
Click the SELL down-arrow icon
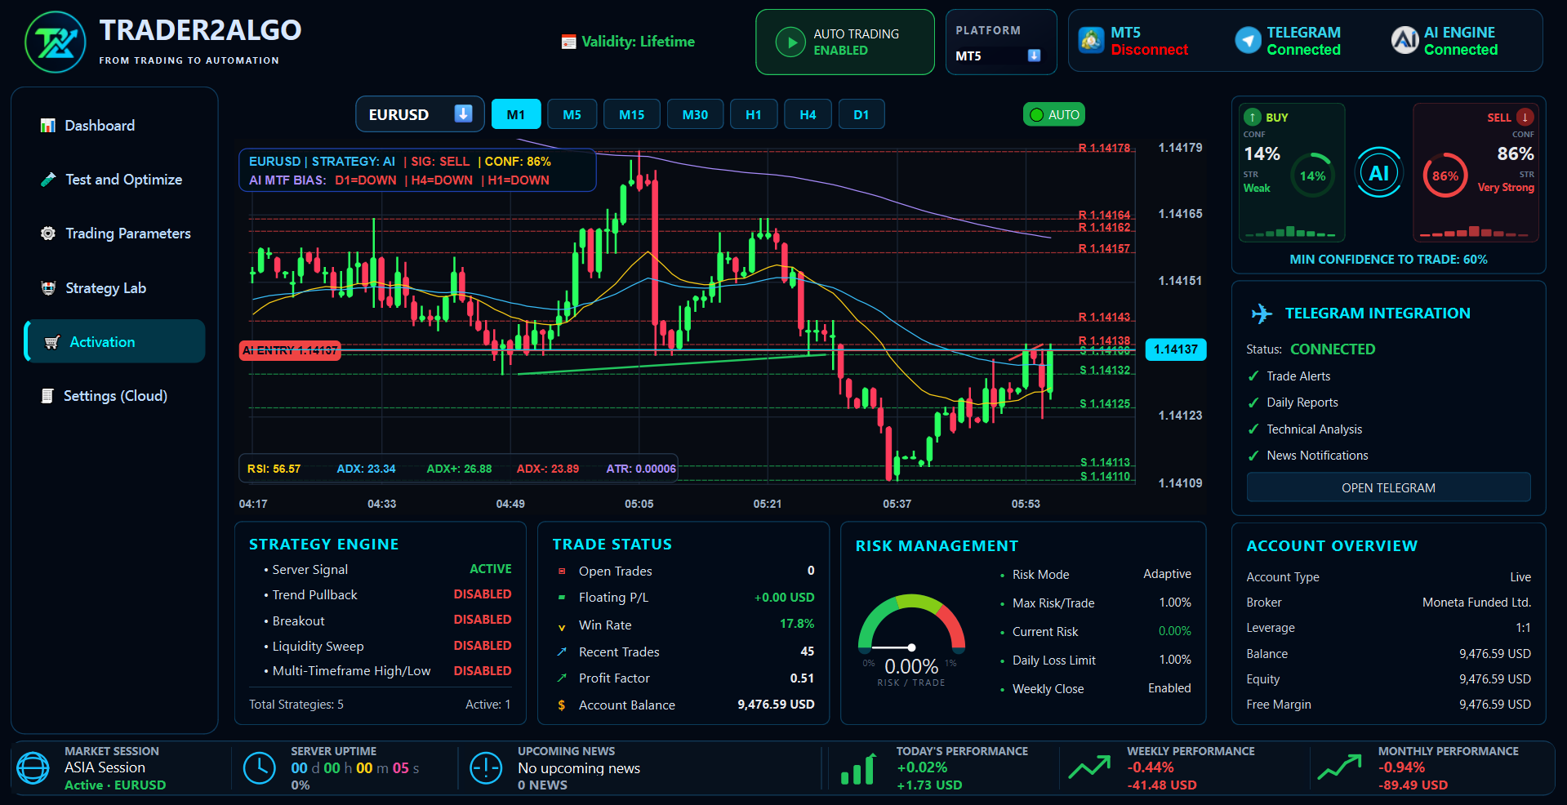[1525, 118]
